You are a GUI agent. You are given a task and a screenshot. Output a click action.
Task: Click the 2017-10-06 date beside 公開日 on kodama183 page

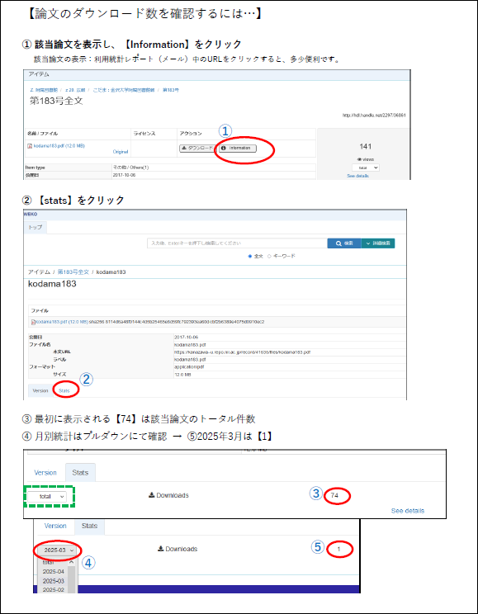(x=184, y=338)
